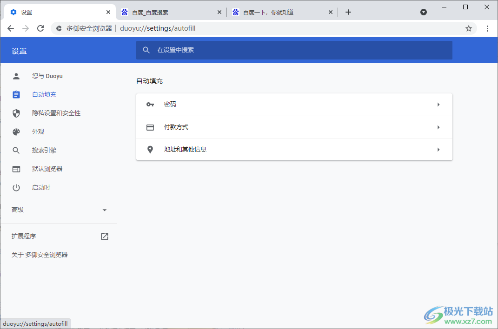Image resolution: width=498 pixels, height=329 pixels.
Task: Select 自动填充 in the sidebar
Action: click(44, 94)
